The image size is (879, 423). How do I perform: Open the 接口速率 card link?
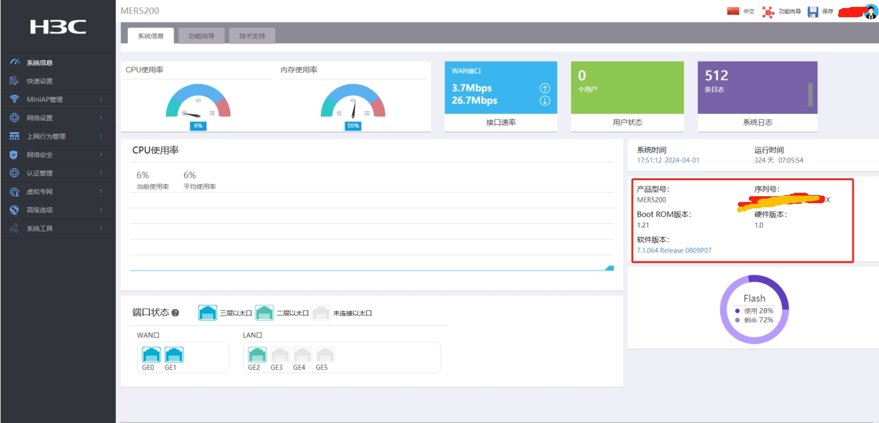click(x=501, y=123)
